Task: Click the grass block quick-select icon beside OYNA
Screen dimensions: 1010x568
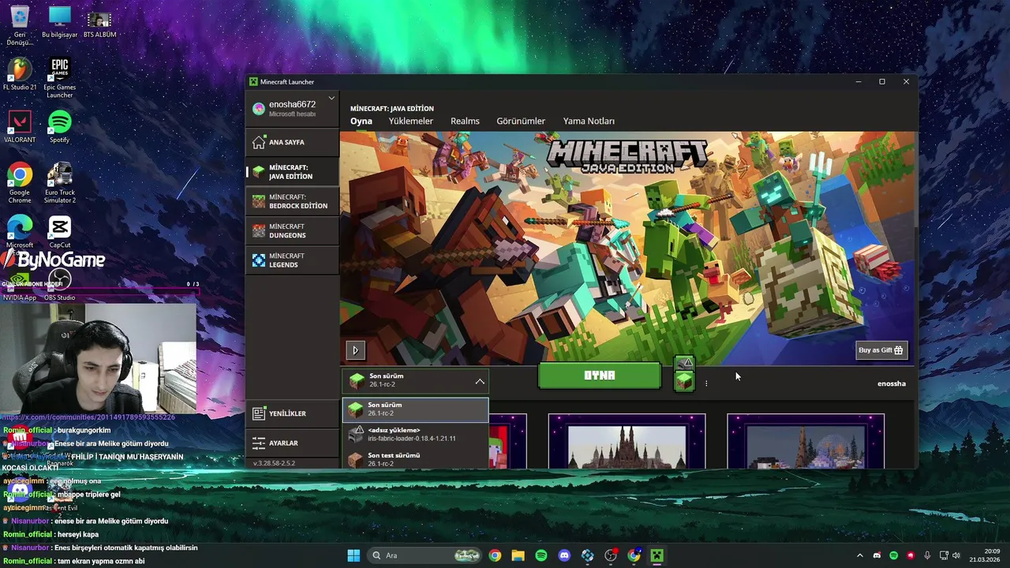Action: [x=684, y=382]
